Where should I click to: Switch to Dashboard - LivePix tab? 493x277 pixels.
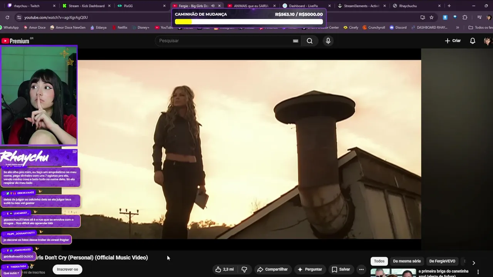306,6
